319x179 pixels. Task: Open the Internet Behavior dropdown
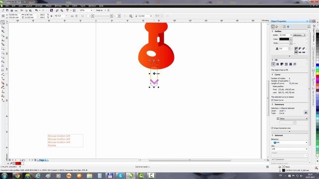(307, 143)
